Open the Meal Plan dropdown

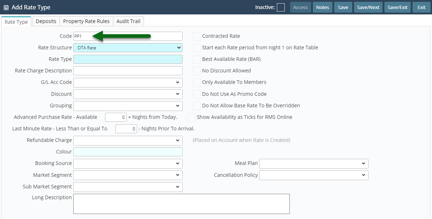pos(314,164)
